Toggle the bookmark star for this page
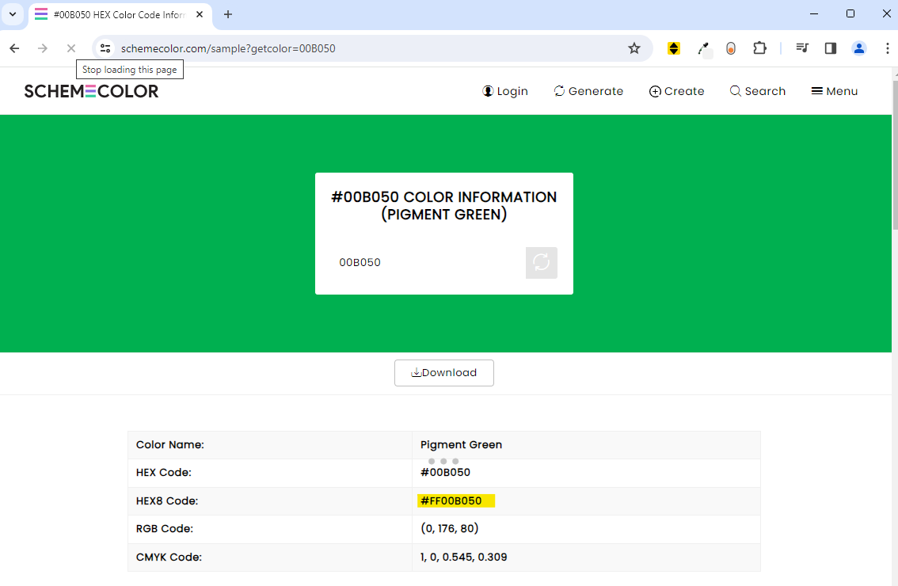The image size is (898, 586). [x=634, y=48]
